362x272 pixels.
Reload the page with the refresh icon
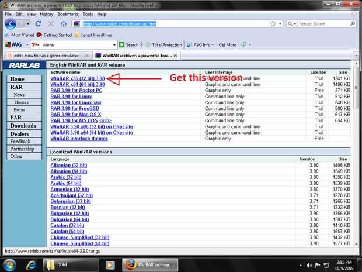pyautogui.click(x=39, y=24)
